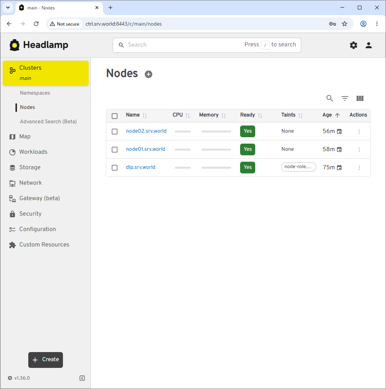Click the CPU usage bar for node02
Screen dimensions: 386x389
183,132
